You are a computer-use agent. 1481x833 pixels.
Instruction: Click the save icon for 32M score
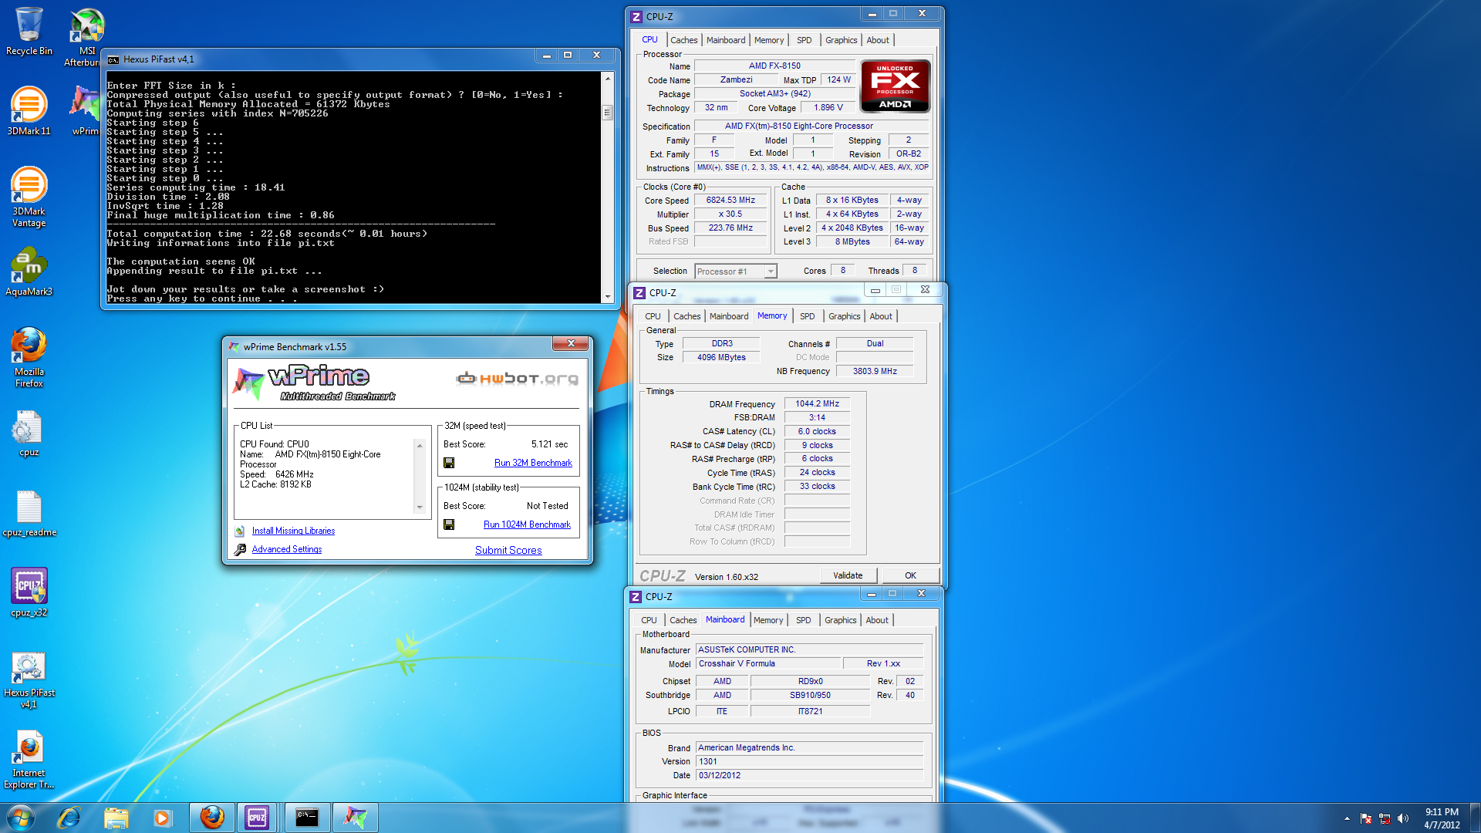point(449,463)
